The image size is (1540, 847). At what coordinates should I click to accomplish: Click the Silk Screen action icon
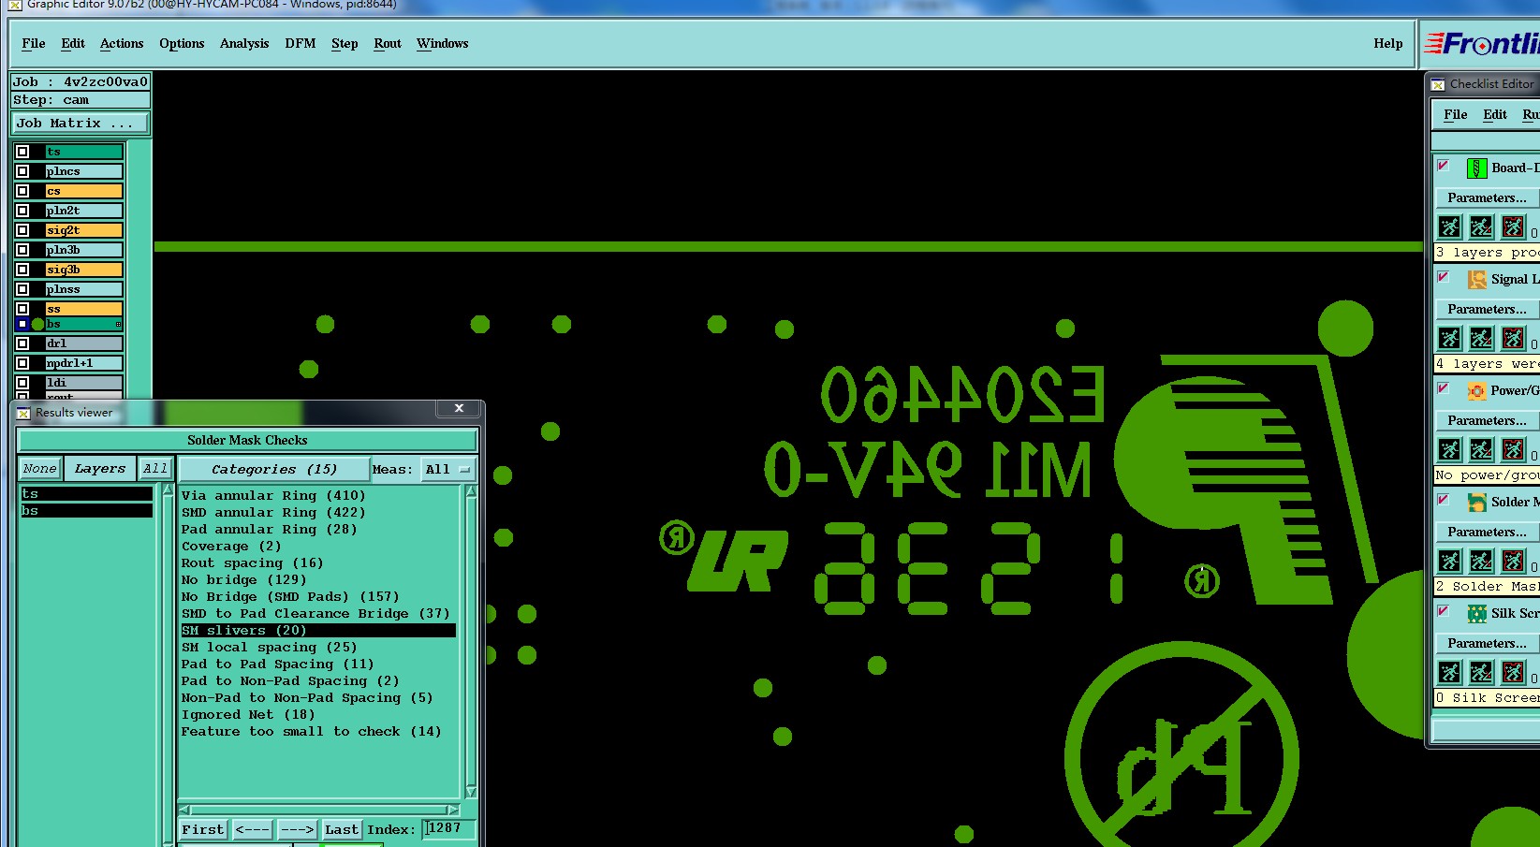coord(1476,613)
